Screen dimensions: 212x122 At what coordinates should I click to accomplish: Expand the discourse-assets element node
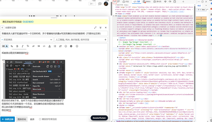[x=118, y=40]
